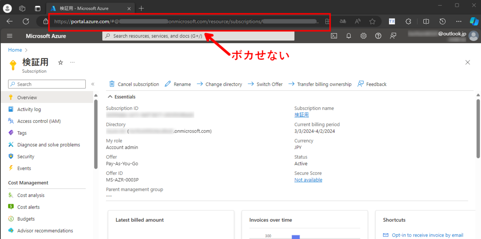Click Transfer billing ownership command
Image resolution: width=481 pixels, height=239 pixels.
click(320, 84)
